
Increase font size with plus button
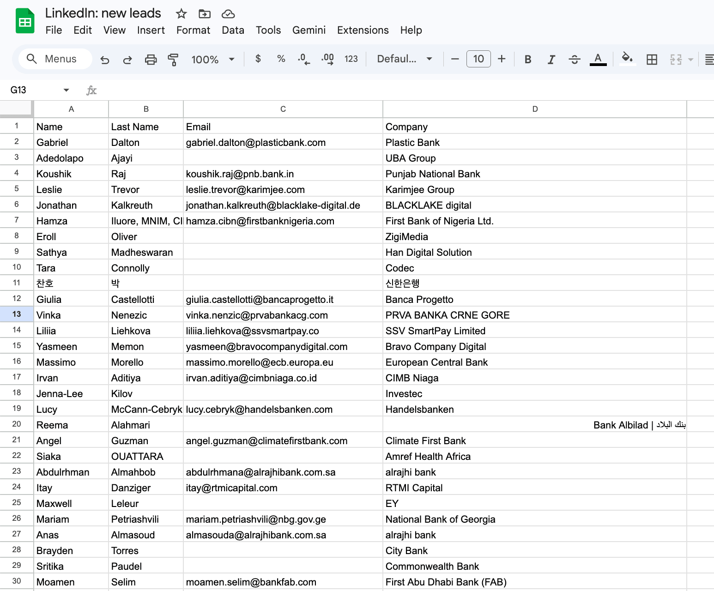click(502, 59)
